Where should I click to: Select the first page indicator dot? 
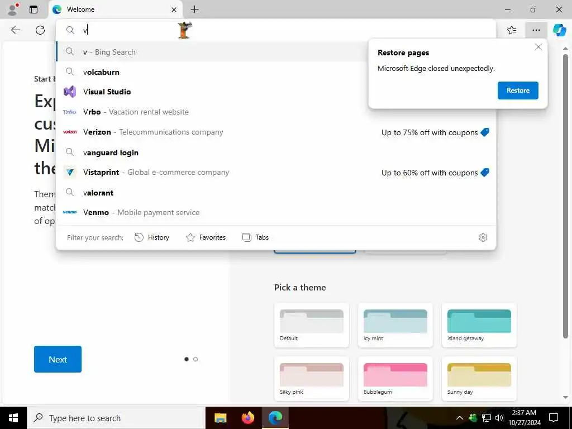pos(187,359)
